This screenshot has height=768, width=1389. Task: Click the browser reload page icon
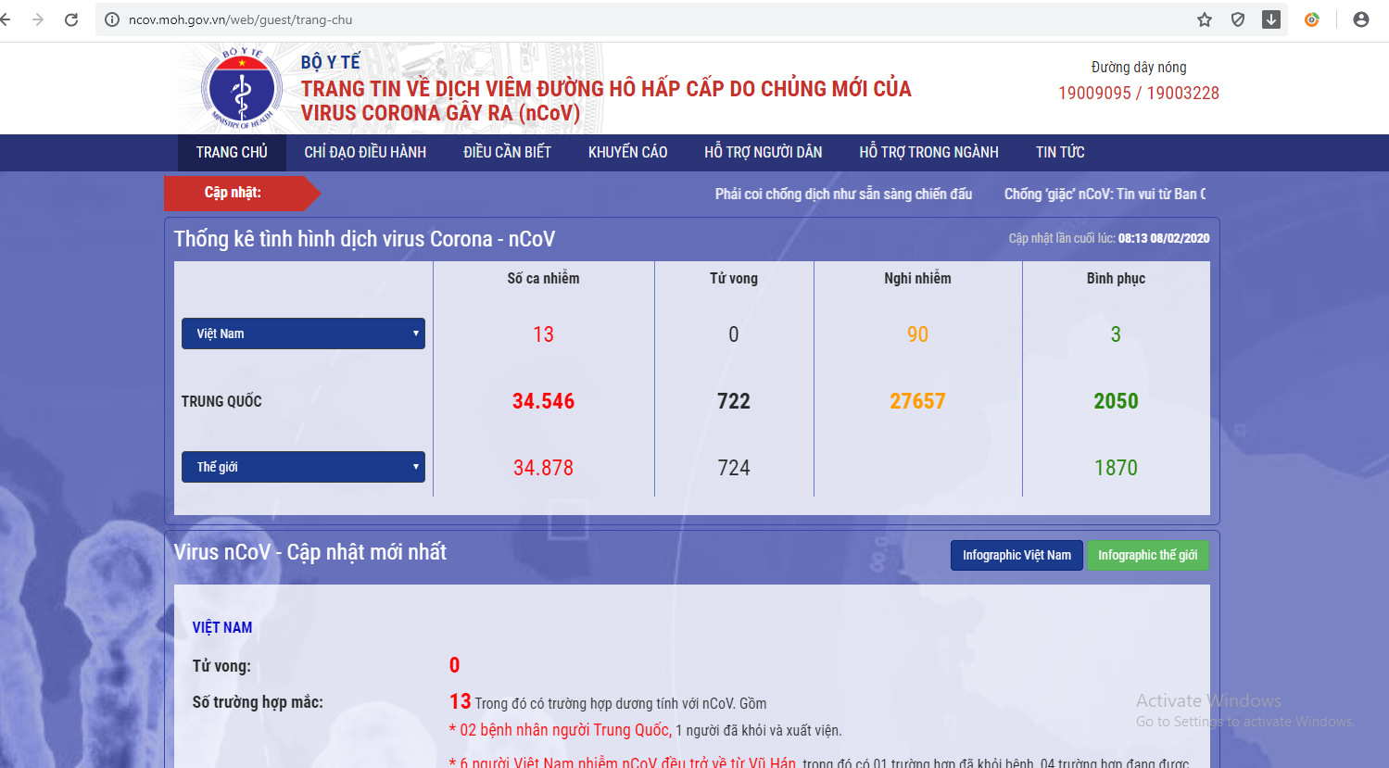click(71, 19)
